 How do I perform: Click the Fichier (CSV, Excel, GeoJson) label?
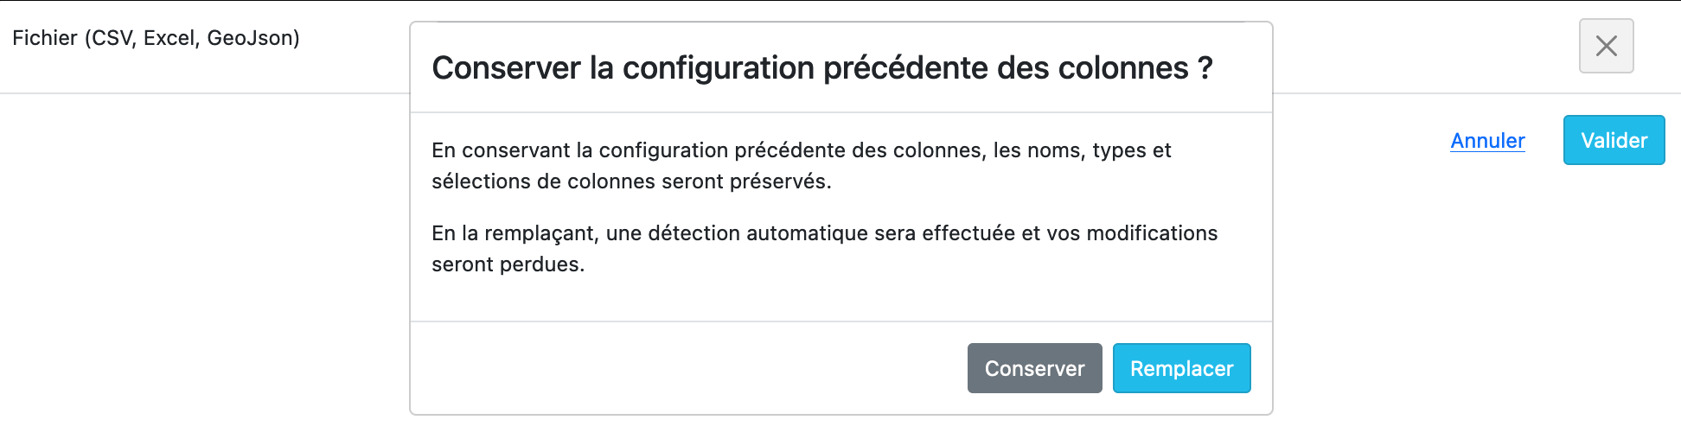(156, 38)
